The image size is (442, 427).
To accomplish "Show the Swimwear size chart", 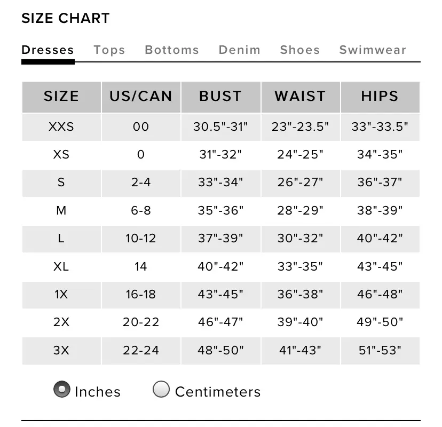I will pos(373,50).
